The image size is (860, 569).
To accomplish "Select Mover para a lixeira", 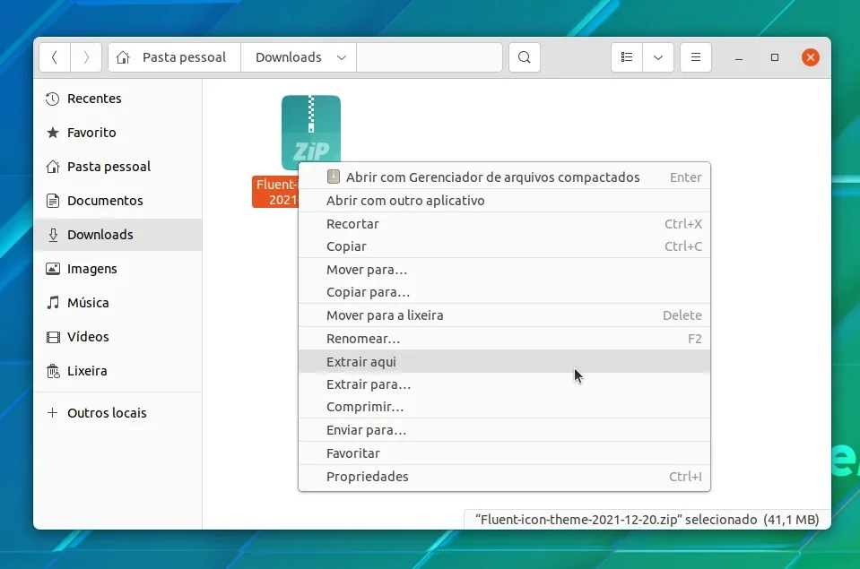I will click(x=504, y=315).
